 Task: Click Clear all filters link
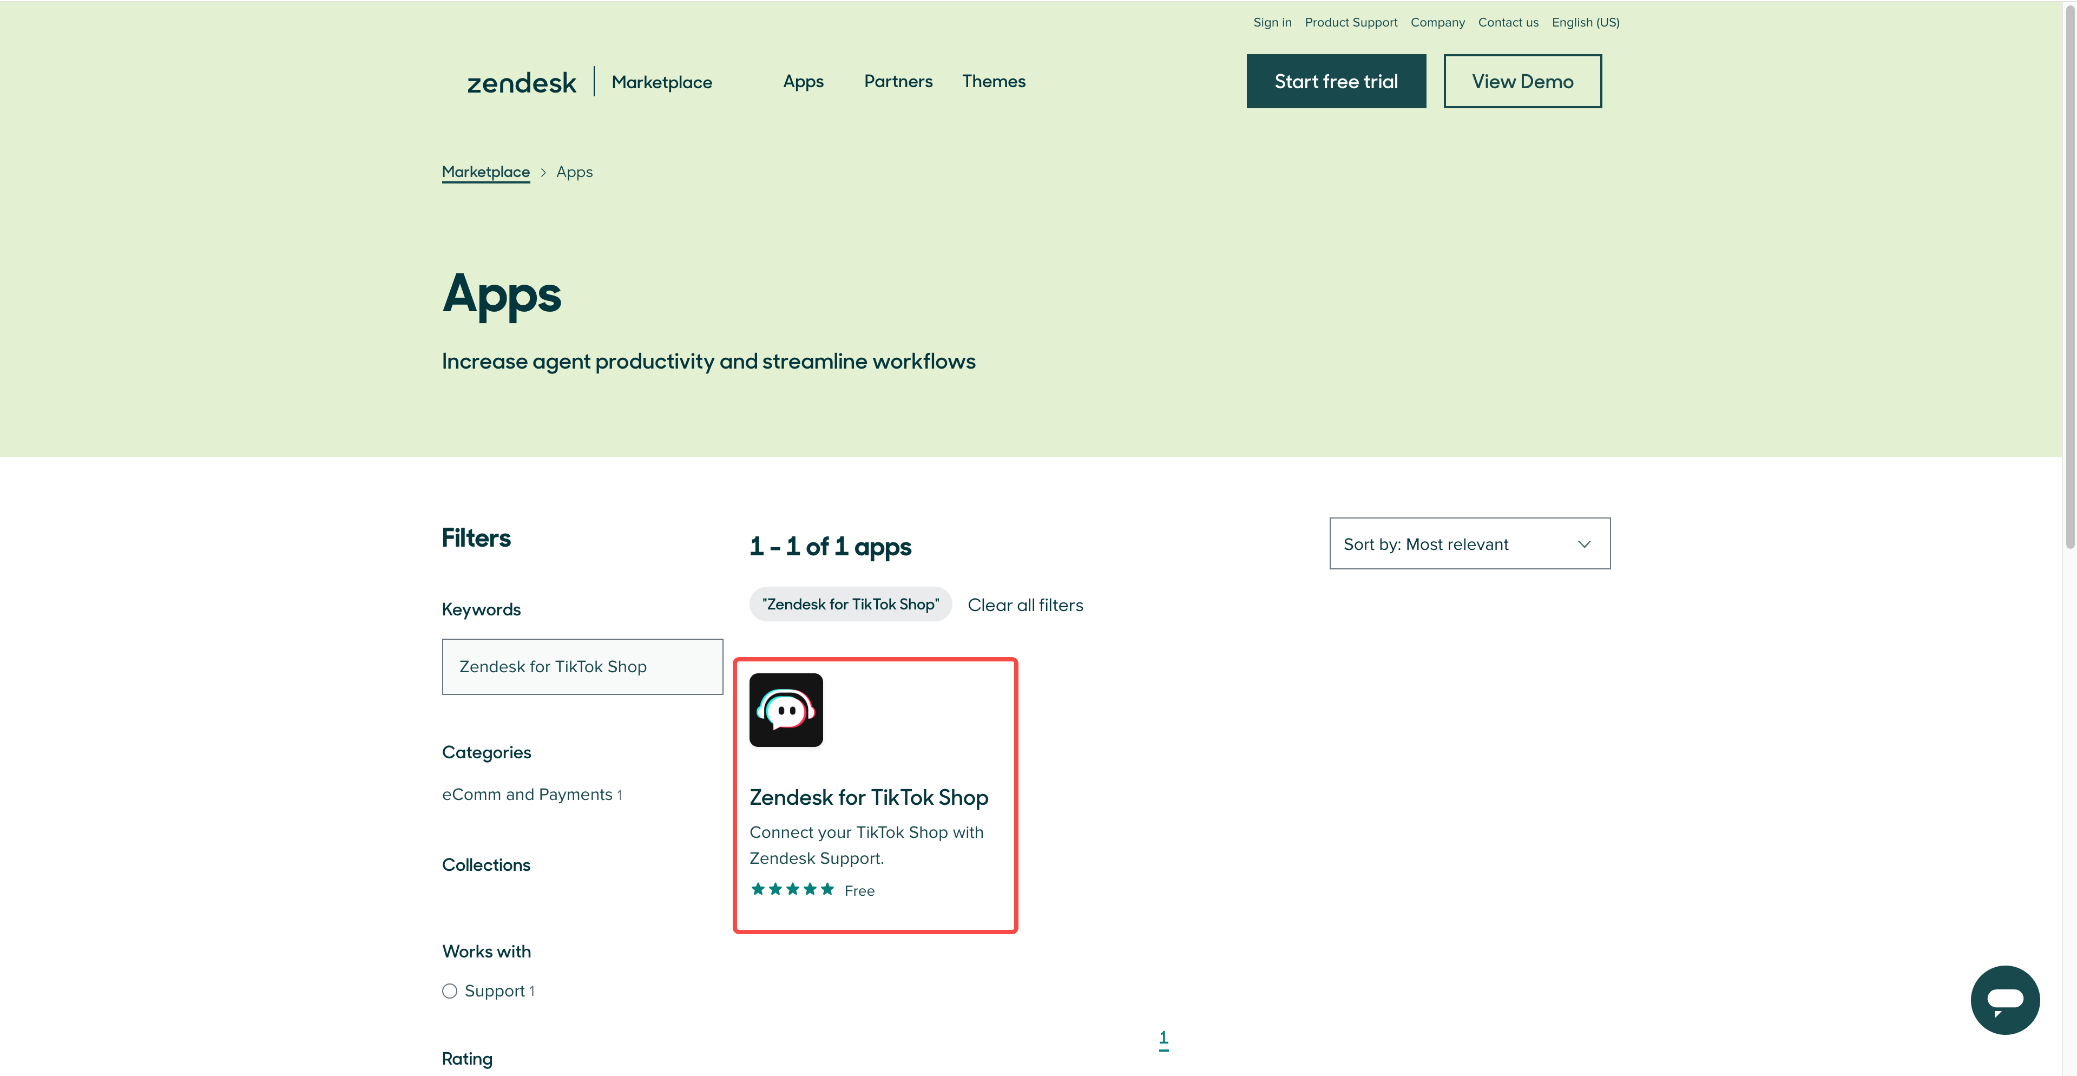pyautogui.click(x=1025, y=605)
